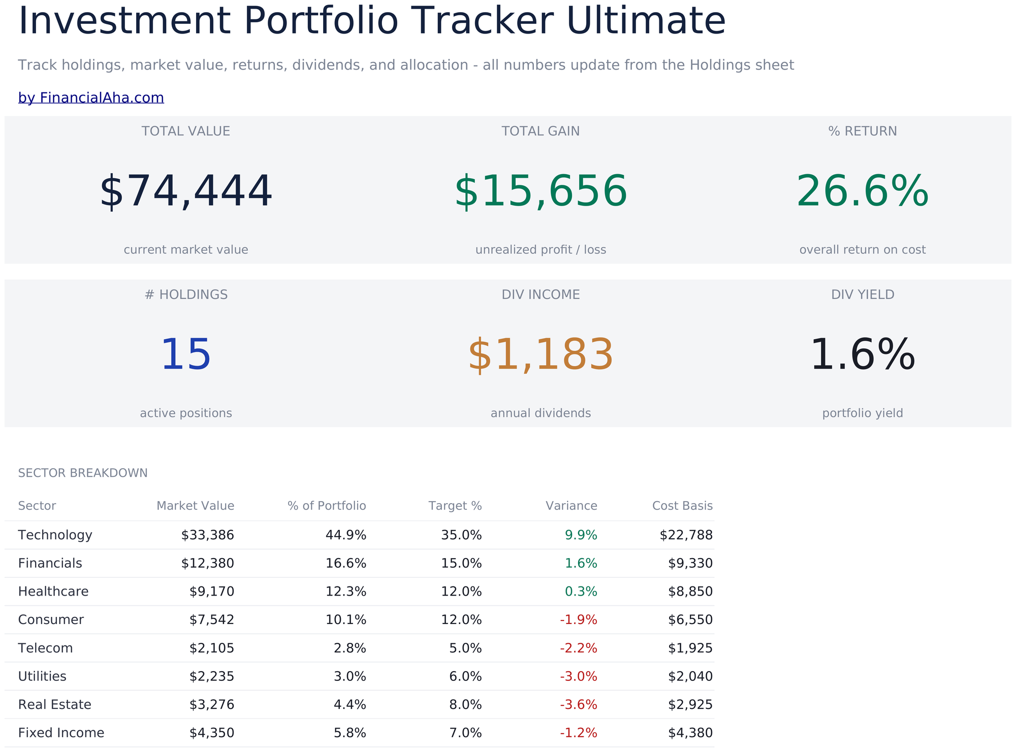Select the Technology sector row label
1016x752 pixels.
[x=55, y=535]
